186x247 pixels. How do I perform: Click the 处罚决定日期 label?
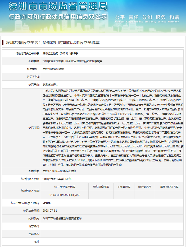31,211
